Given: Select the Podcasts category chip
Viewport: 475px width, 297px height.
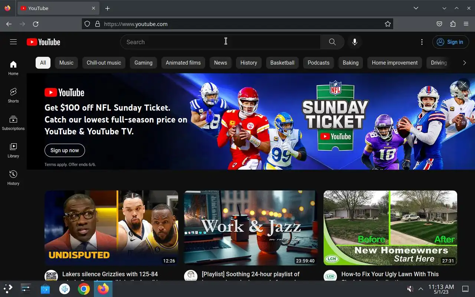Looking at the screenshot, I should [x=318, y=63].
